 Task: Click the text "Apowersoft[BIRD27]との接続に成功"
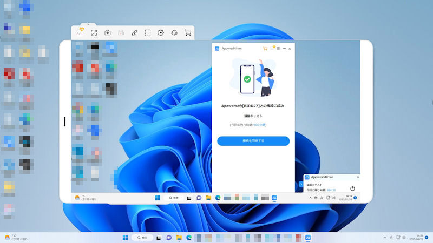(x=252, y=106)
